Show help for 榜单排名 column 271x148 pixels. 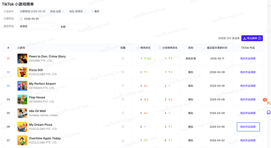tap(138, 48)
